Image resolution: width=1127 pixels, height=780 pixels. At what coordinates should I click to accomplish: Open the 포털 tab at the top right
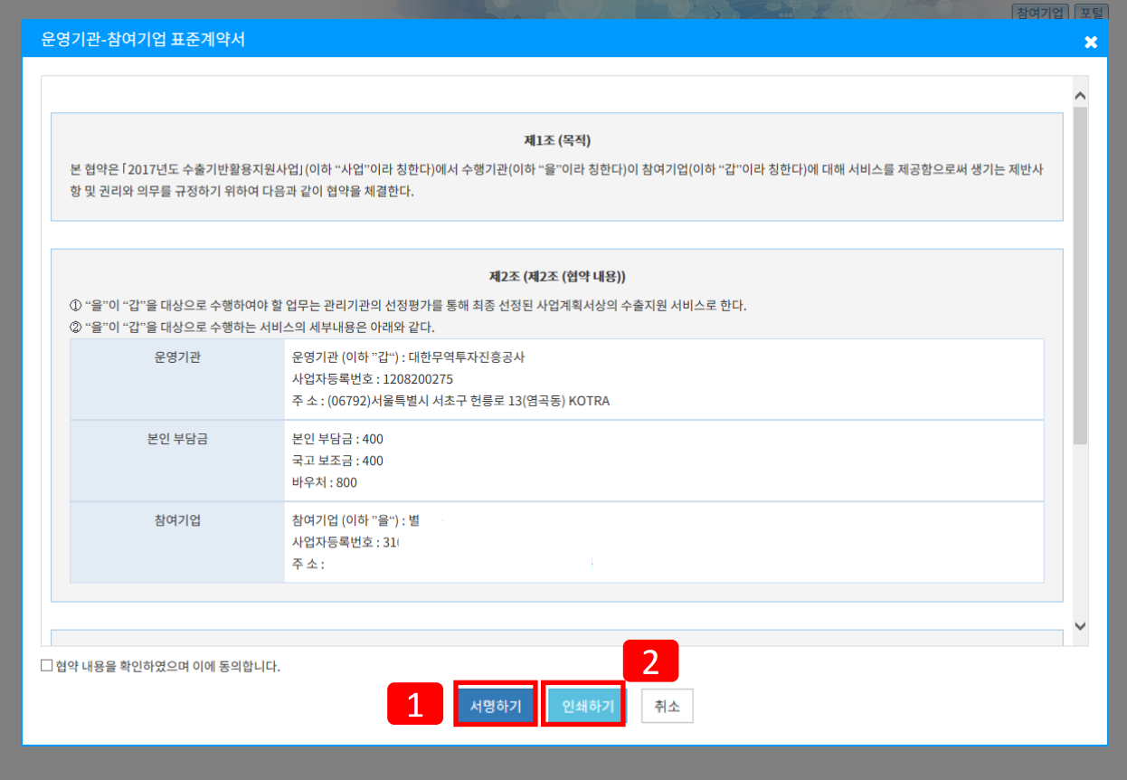(1092, 12)
